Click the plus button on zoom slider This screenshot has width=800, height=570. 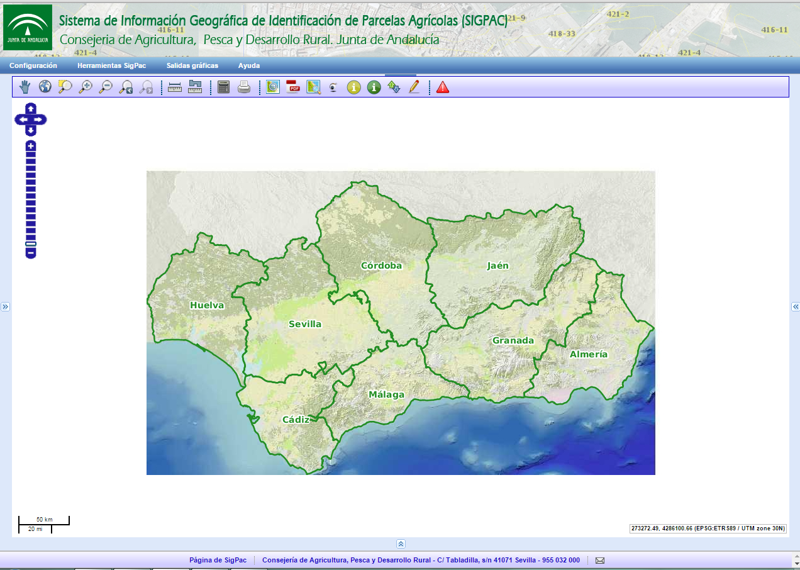[x=31, y=146]
